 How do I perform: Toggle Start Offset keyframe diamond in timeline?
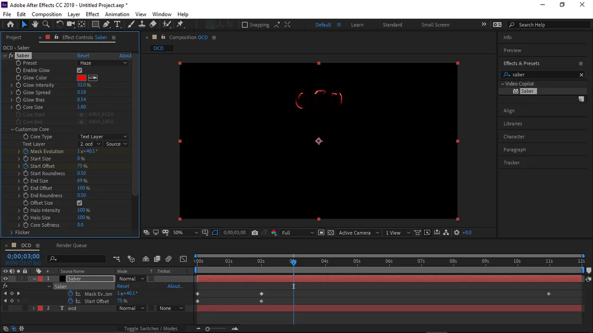click(x=12, y=301)
